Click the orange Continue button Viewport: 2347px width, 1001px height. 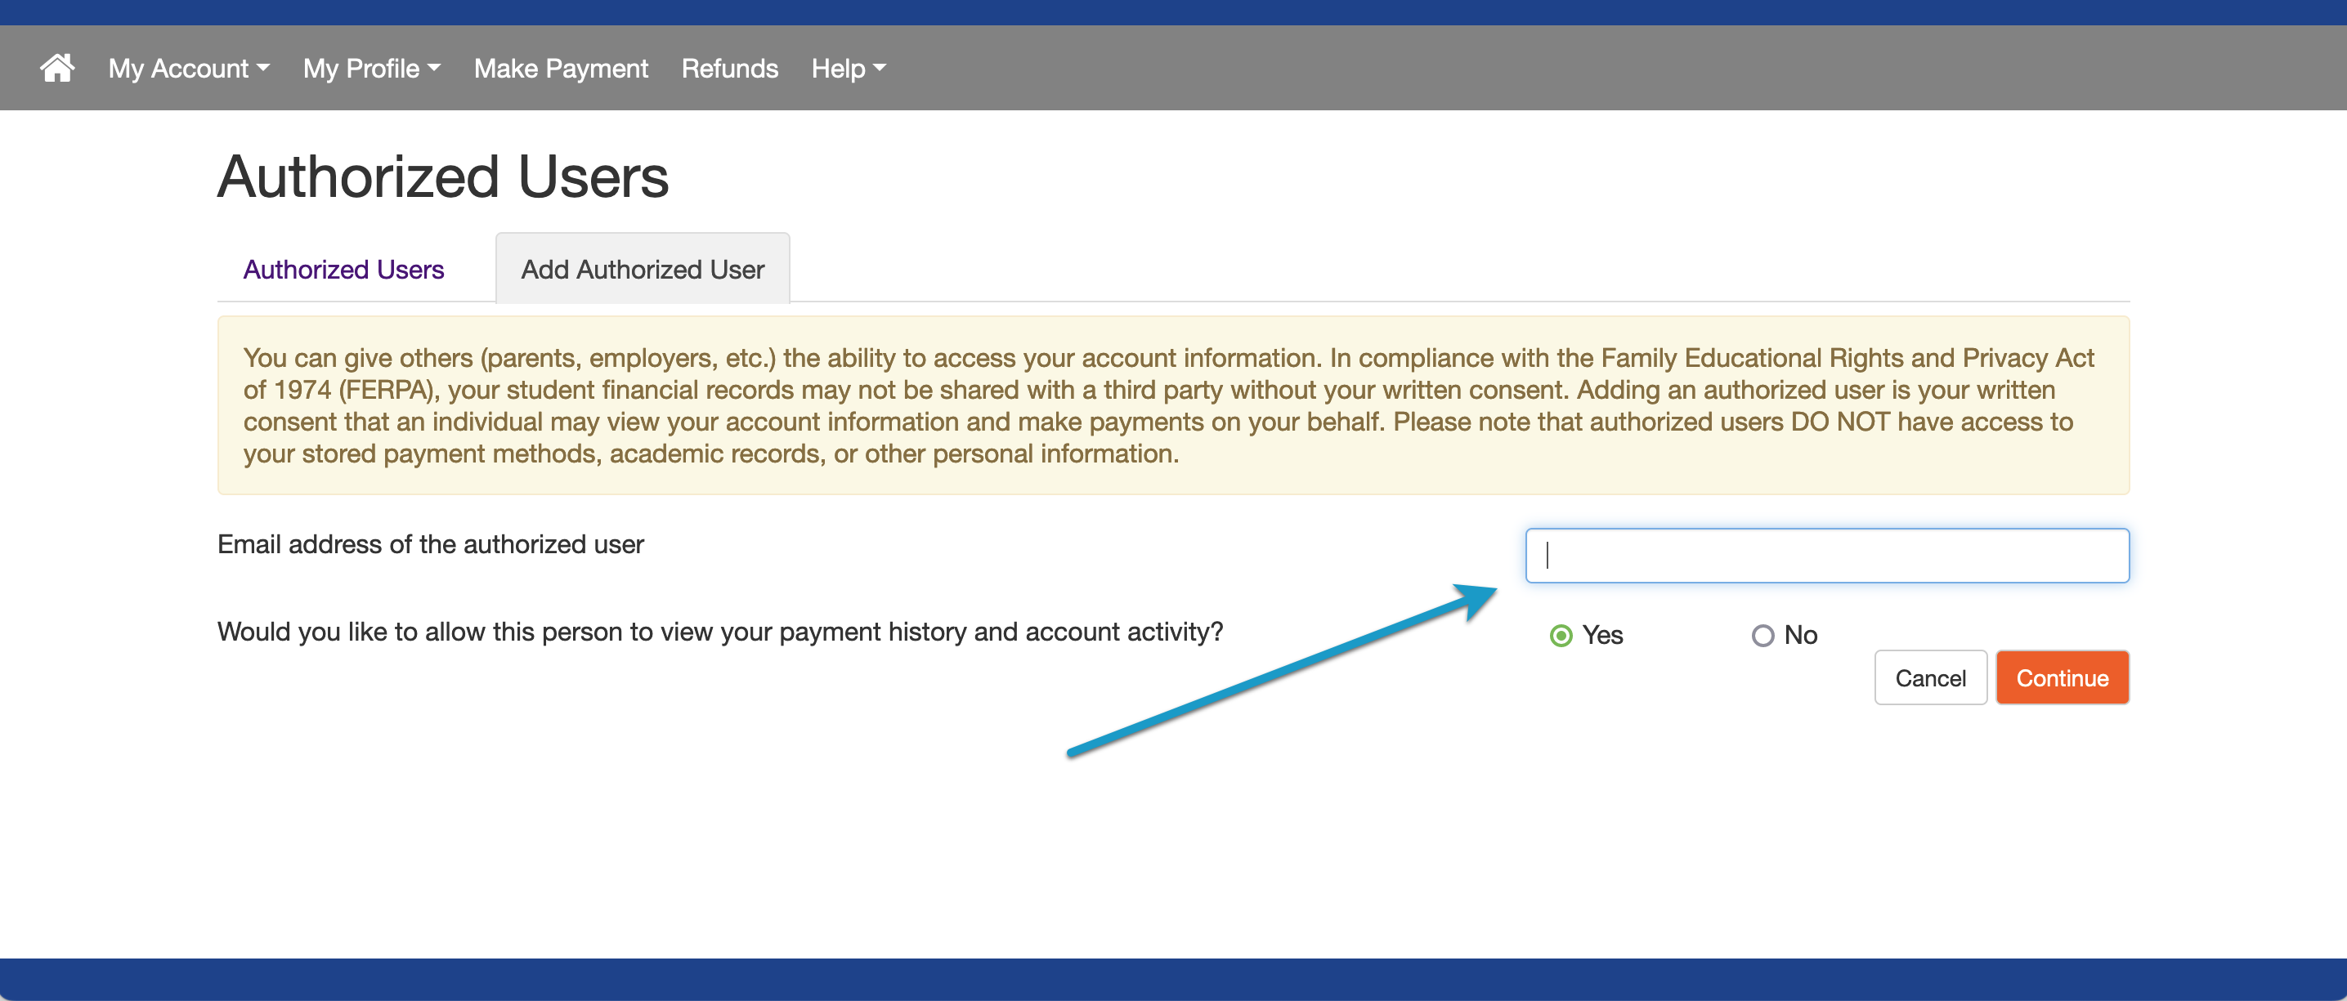click(2062, 678)
